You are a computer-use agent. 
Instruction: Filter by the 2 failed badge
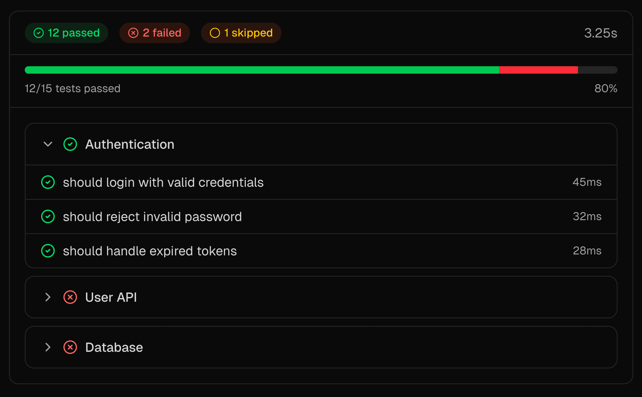pos(154,33)
